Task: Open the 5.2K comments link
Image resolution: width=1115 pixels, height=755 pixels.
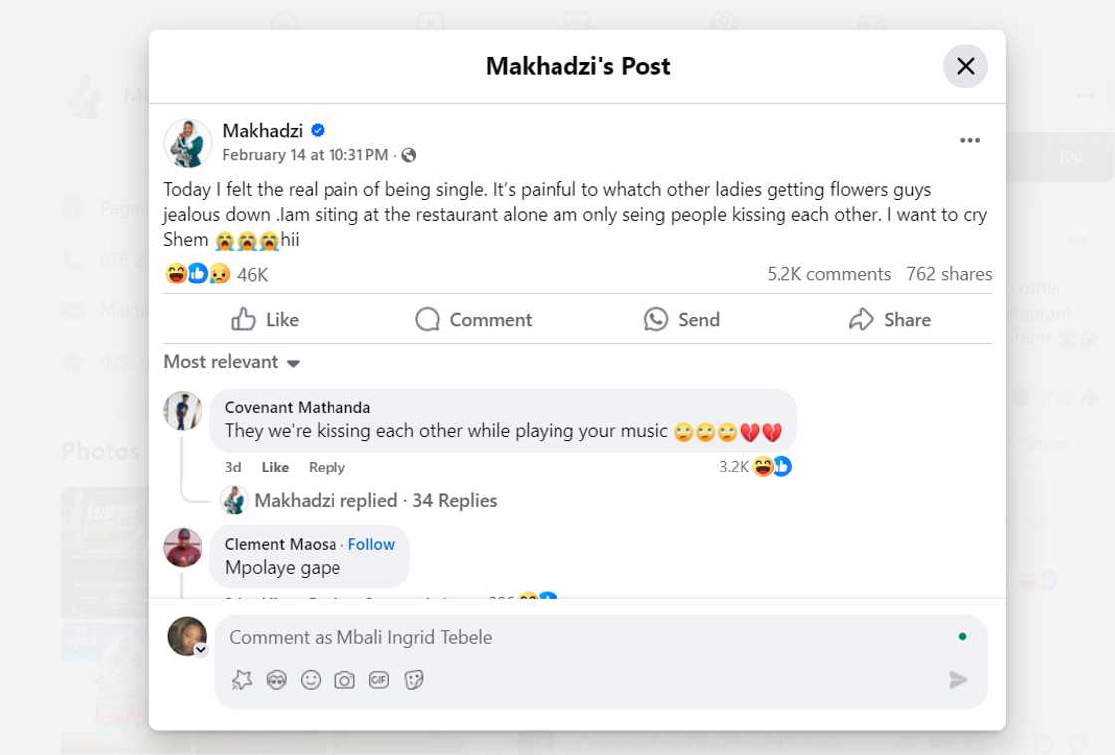Action: (x=828, y=274)
